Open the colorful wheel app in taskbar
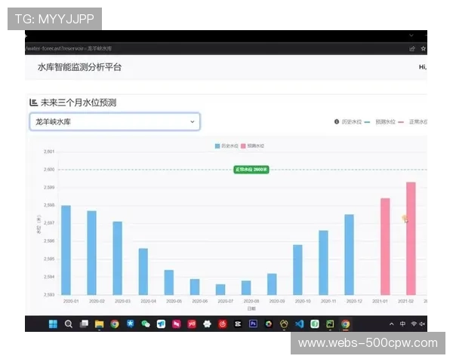453x362 pixels. tap(269, 324)
